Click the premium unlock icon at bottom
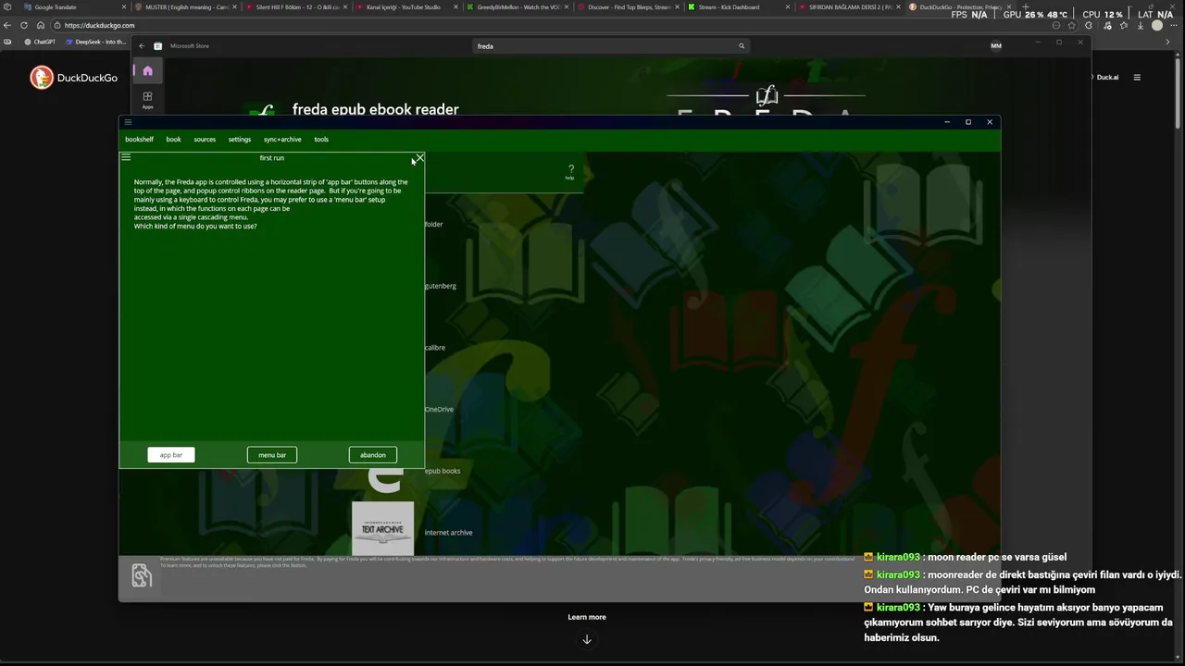The height and width of the screenshot is (666, 1185). pyautogui.click(x=141, y=575)
